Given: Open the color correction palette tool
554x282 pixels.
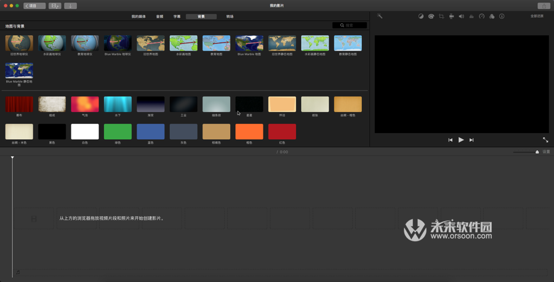Looking at the screenshot, I should click(x=431, y=17).
